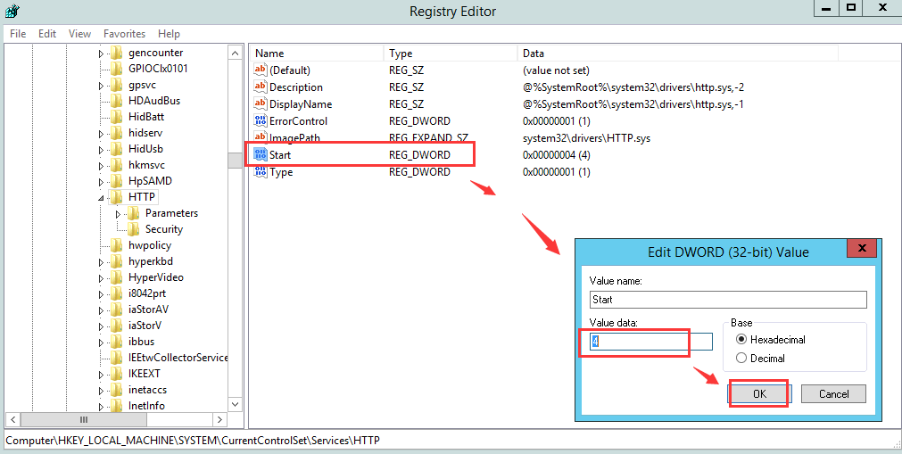Image resolution: width=902 pixels, height=454 pixels.
Task: Select the ImagePath string value icon
Action: pos(261,138)
